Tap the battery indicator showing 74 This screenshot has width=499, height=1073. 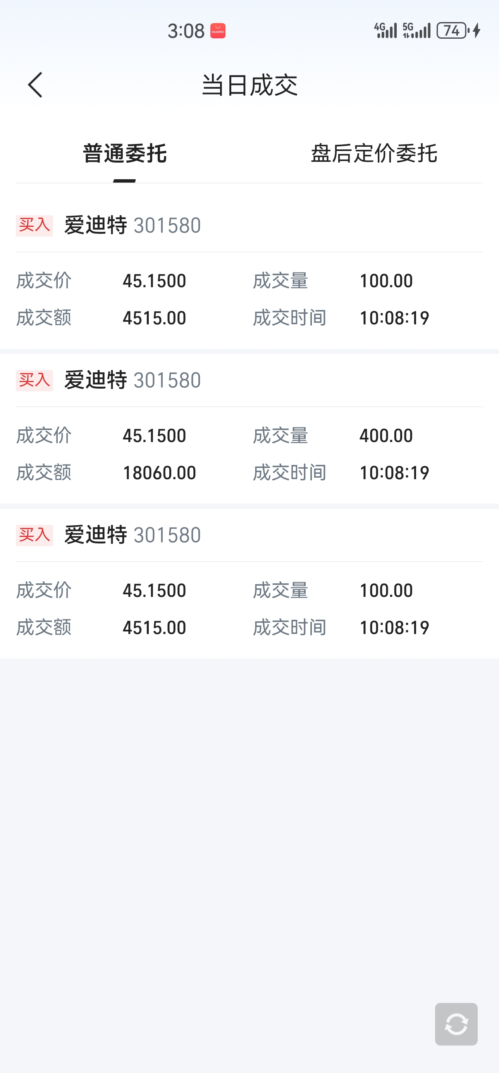[453, 31]
